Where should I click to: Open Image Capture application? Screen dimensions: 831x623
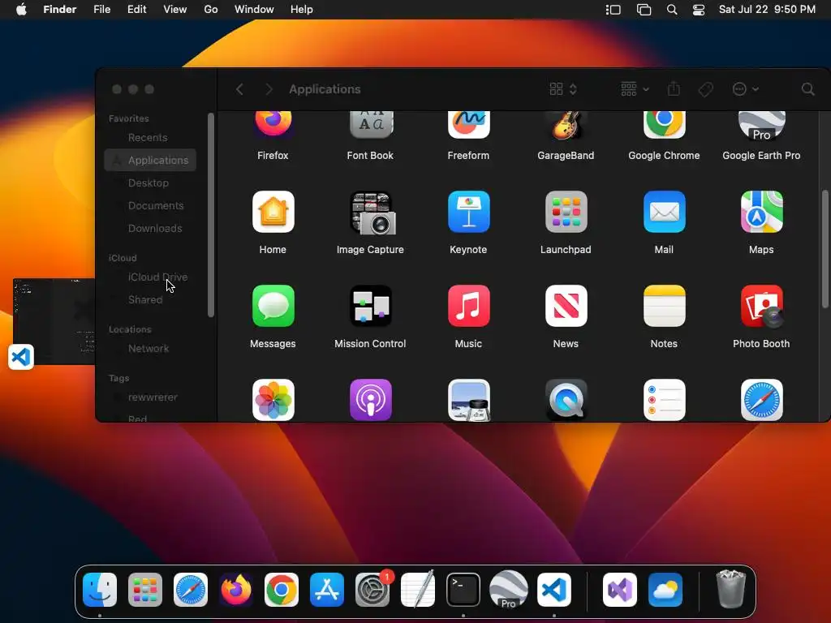(x=372, y=213)
